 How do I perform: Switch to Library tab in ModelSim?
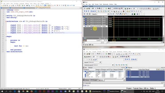click(x=87, y=80)
